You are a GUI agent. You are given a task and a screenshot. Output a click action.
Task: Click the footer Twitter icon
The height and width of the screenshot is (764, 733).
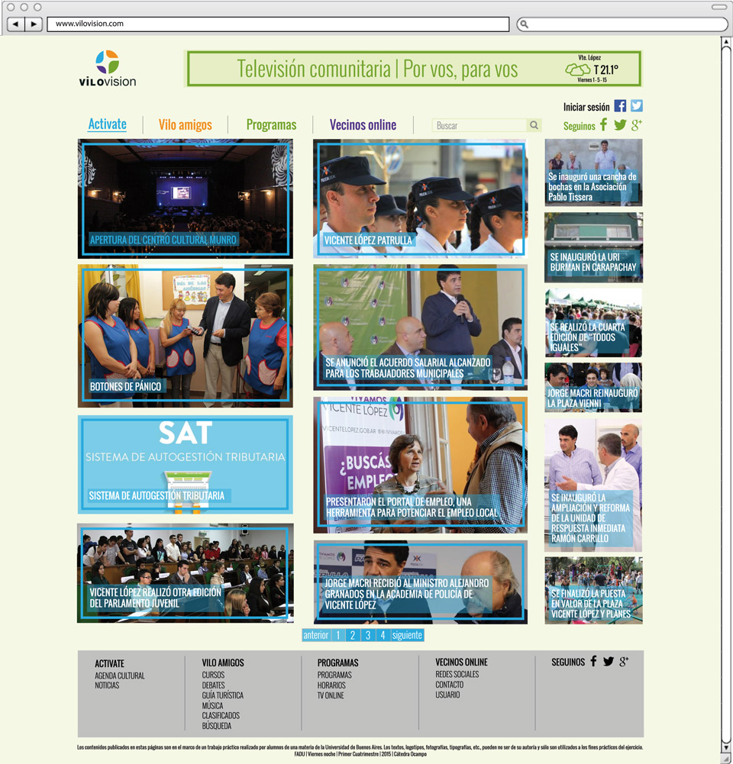[608, 662]
